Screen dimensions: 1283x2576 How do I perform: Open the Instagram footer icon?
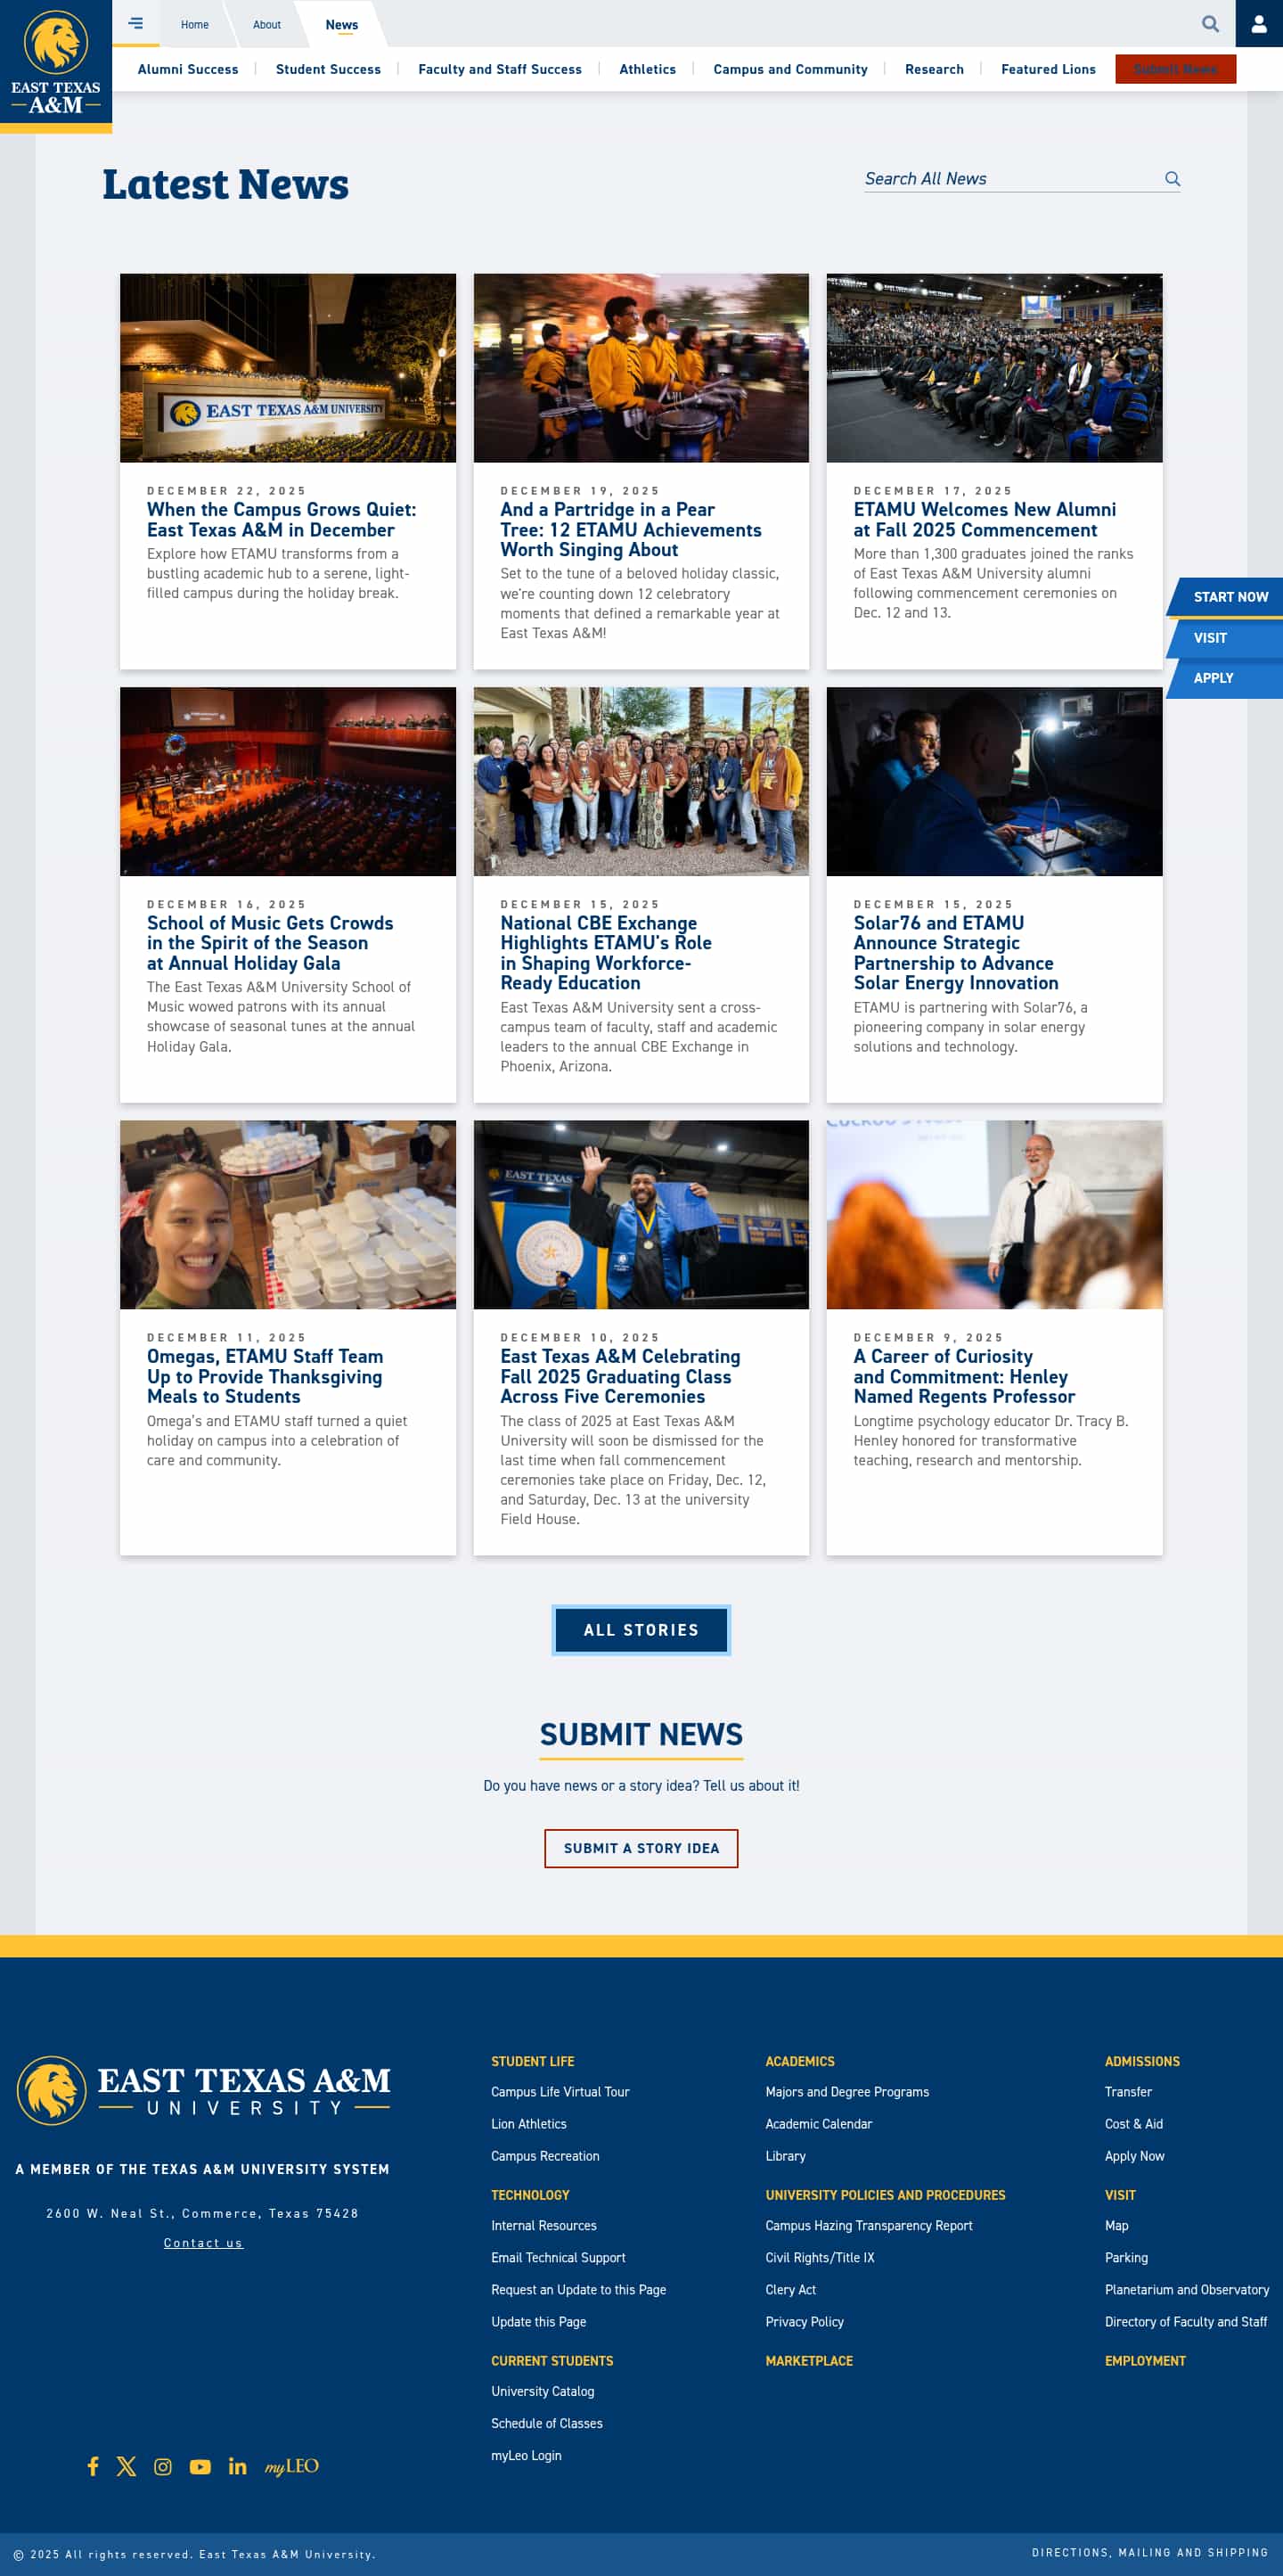point(163,2467)
